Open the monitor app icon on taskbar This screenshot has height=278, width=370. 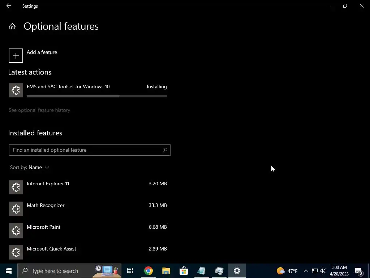pos(219,271)
